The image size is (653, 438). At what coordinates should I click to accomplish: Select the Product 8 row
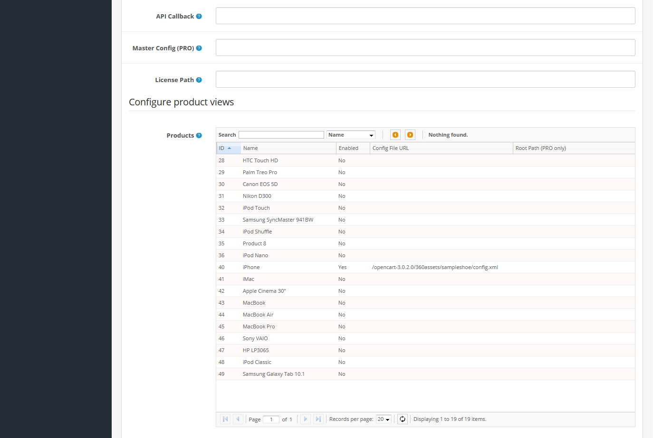coord(425,243)
